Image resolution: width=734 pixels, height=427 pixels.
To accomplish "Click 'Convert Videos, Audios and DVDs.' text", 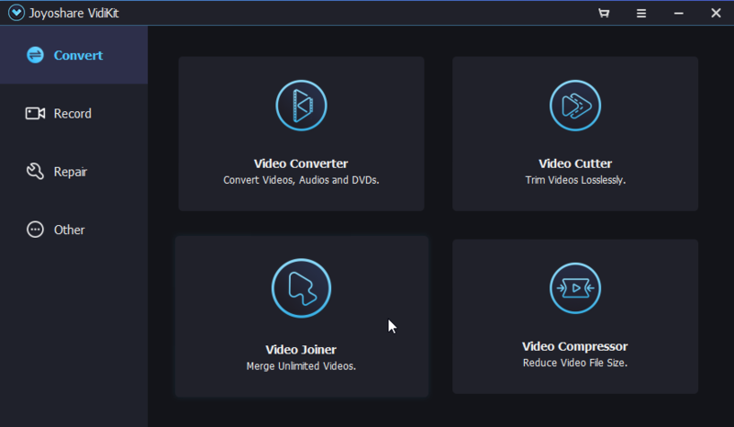I will (x=301, y=180).
